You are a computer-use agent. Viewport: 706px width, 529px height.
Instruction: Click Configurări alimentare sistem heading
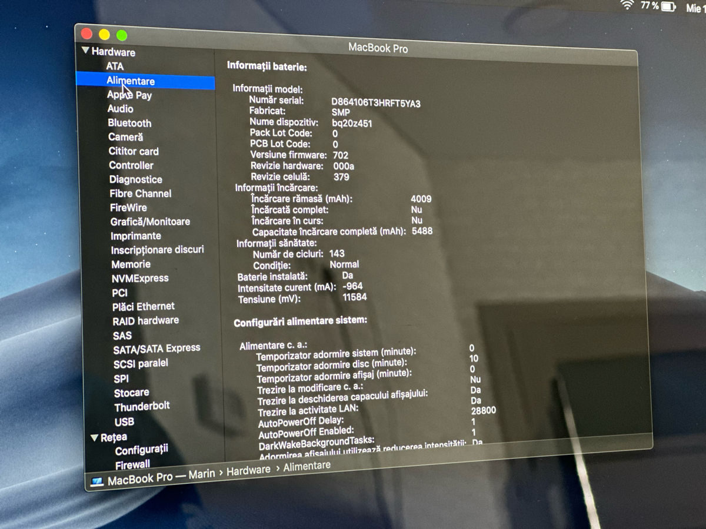point(301,322)
